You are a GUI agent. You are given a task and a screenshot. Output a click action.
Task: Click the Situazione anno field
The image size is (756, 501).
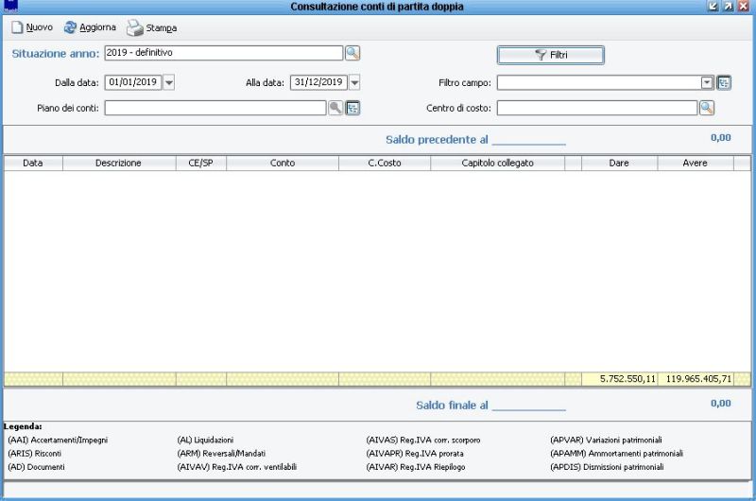pyautogui.click(x=223, y=53)
